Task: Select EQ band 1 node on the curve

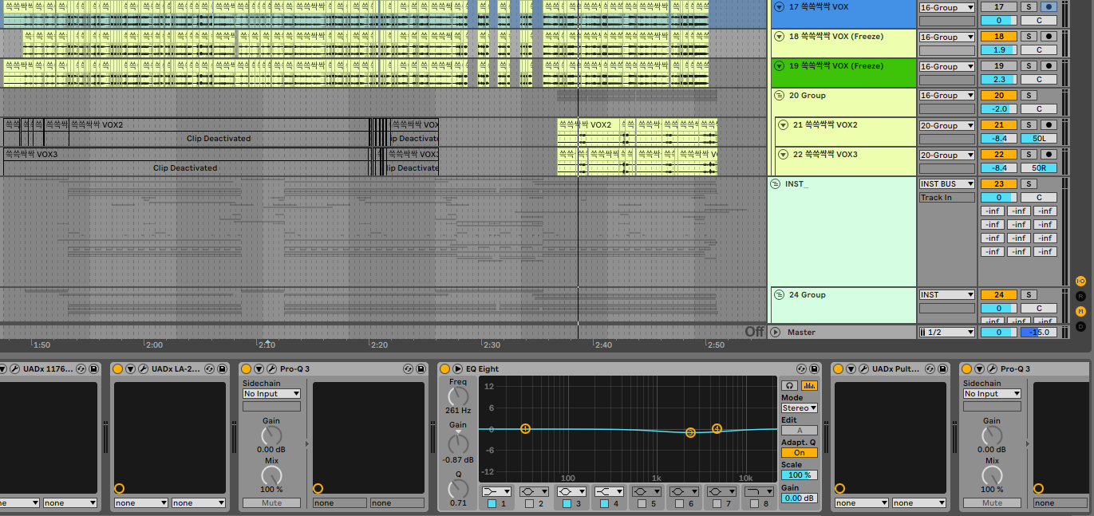Action: [525, 429]
